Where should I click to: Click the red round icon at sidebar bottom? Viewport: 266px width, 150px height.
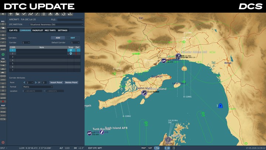(3, 142)
